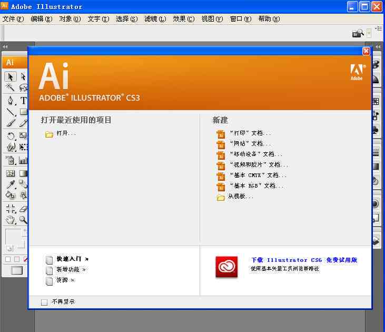
Task: Select the Crop Area tool
Action: (x=11, y=209)
